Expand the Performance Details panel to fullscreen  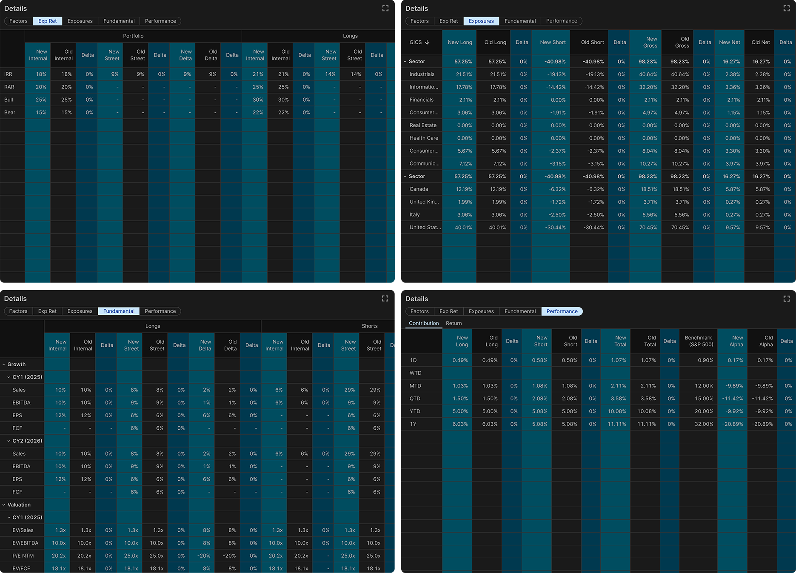tap(786, 299)
